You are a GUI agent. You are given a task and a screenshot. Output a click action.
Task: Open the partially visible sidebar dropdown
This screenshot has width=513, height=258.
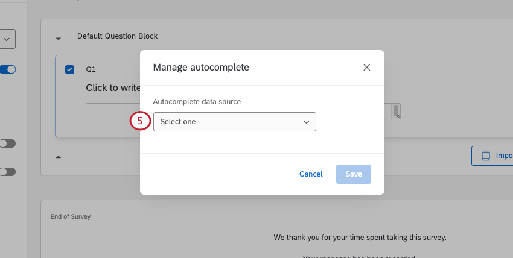[x=8, y=39]
